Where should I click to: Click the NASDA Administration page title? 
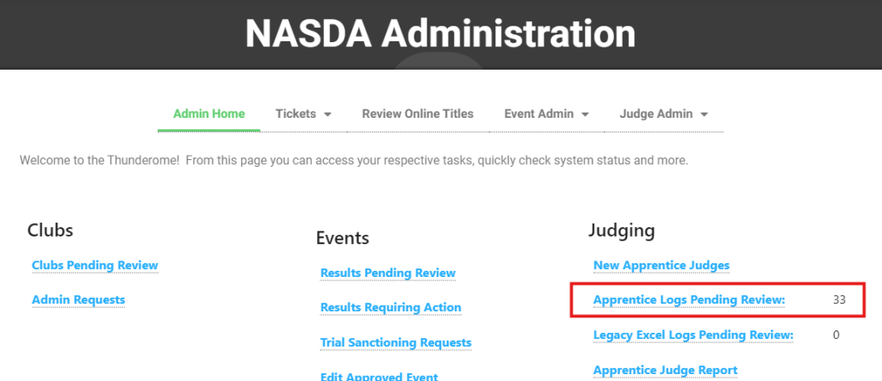click(x=440, y=34)
